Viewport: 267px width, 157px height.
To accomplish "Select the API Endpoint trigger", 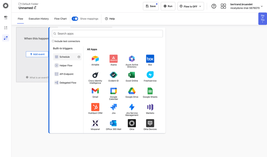I will pos(67,74).
